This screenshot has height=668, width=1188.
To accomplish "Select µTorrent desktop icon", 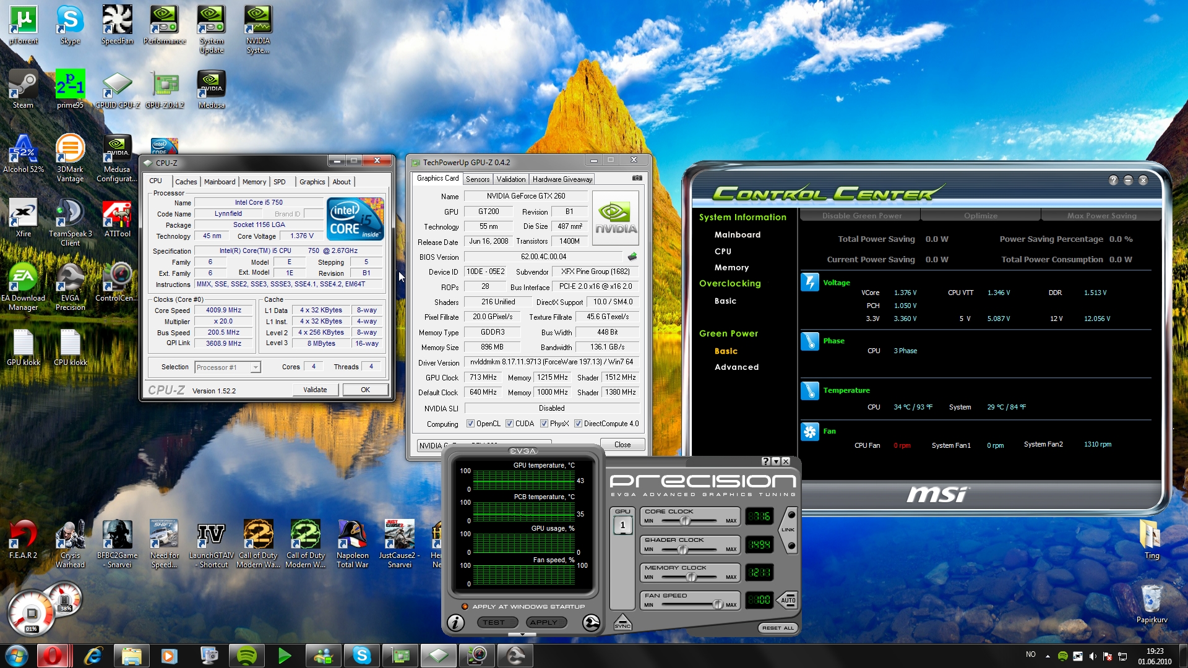I will click(24, 25).
